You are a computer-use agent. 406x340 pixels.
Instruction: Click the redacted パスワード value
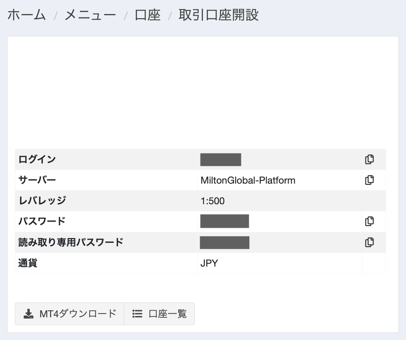tap(224, 221)
